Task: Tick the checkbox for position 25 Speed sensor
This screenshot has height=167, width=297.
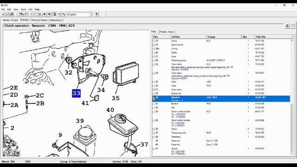Action: (154, 45)
